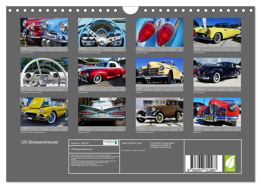Select the red Buick Eight photo
This screenshot has height=188, width=261.
[217, 112]
